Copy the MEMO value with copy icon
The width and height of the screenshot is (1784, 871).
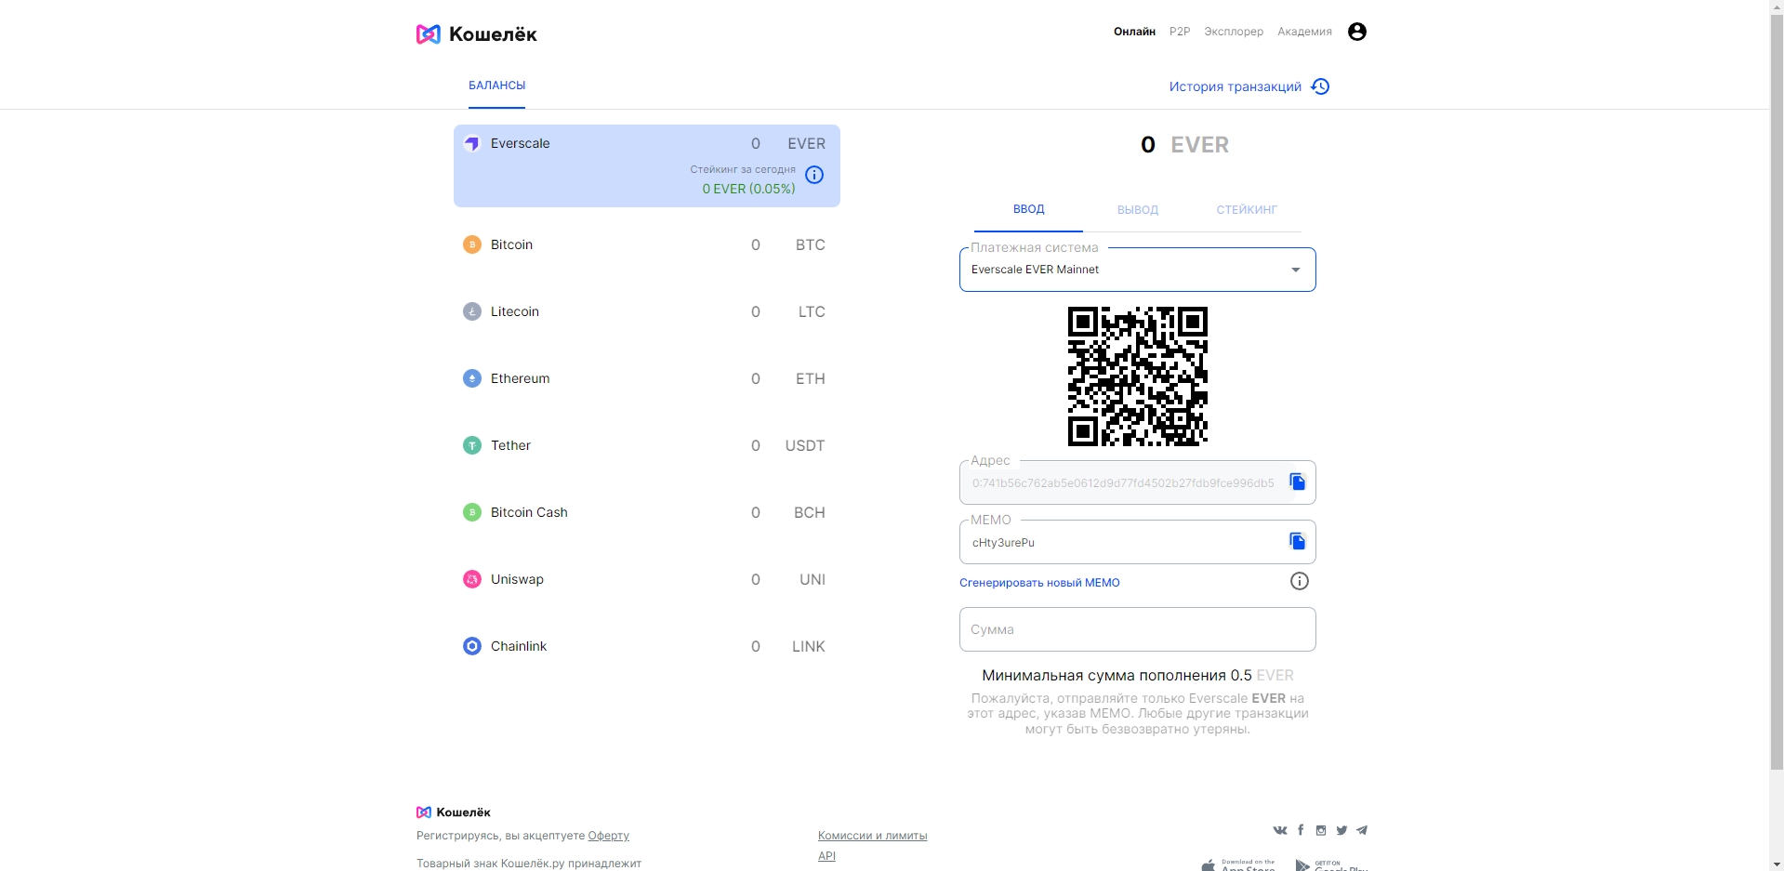click(1297, 541)
